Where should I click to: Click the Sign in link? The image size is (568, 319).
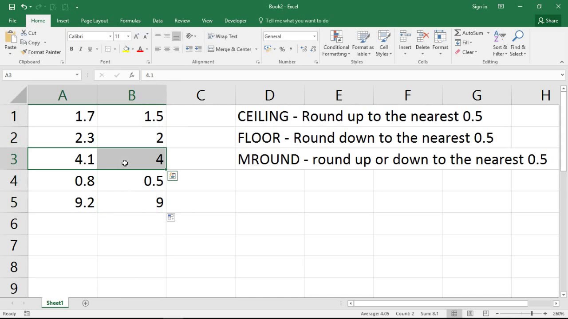coord(479,7)
